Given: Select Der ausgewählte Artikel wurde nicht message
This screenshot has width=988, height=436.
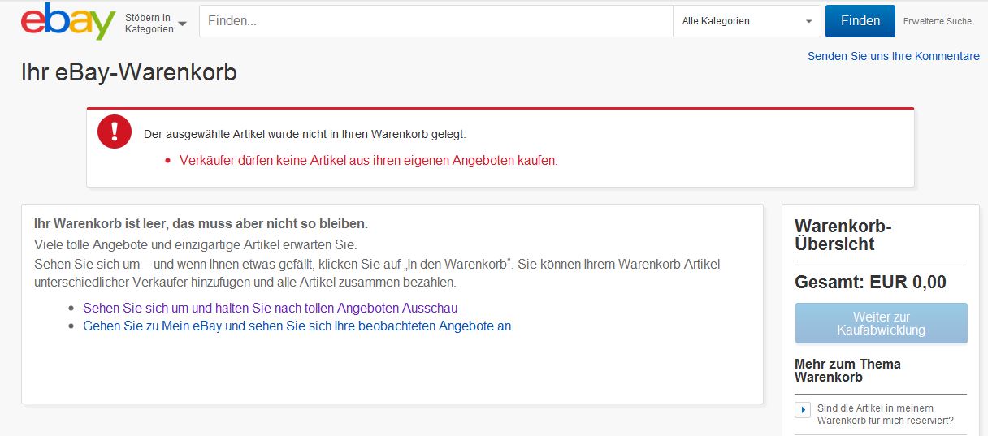Looking at the screenshot, I should (x=305, y=134).
